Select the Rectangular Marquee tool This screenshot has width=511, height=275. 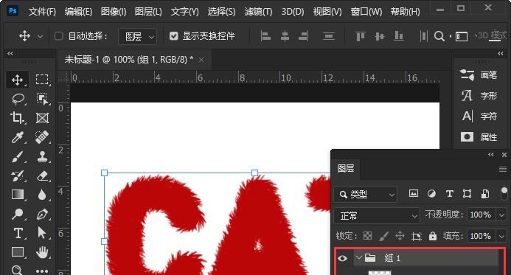(42, 80)
